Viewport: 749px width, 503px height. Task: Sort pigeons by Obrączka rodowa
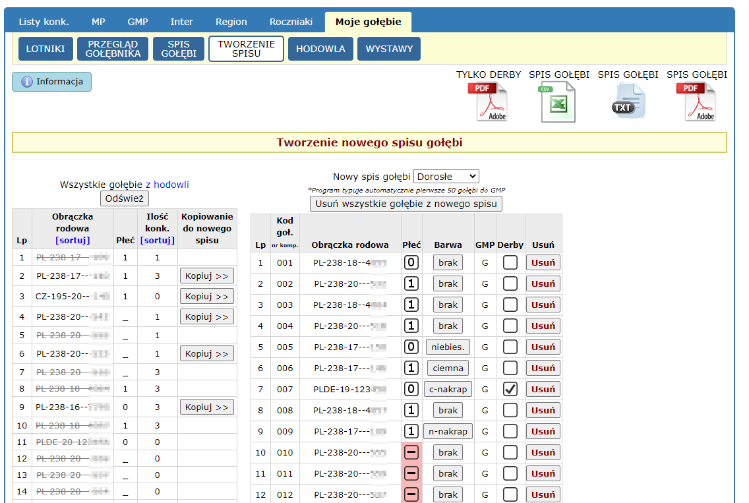point(73,240)
